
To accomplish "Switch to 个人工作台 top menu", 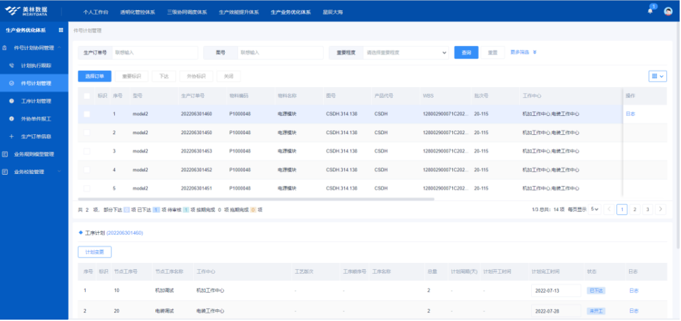I will click(x=96, y=12).
